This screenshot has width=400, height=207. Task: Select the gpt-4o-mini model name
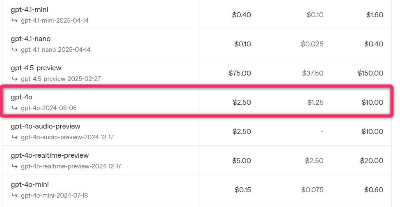[x=30, y=184]
